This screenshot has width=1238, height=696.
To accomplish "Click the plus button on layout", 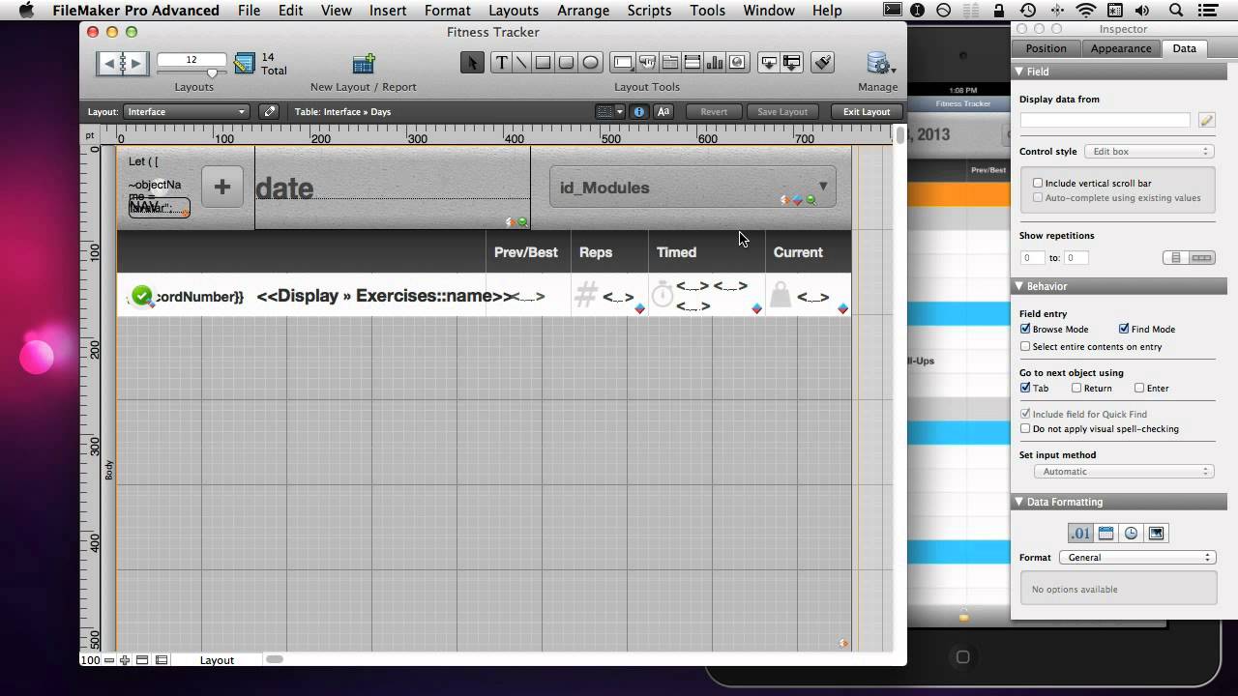I will (222, 187).
